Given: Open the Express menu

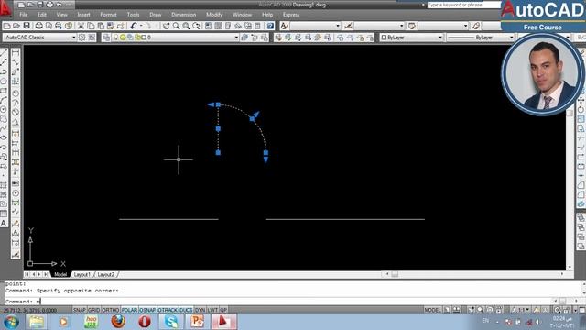Looking at the screenshot, I should [x=291, y=15].
